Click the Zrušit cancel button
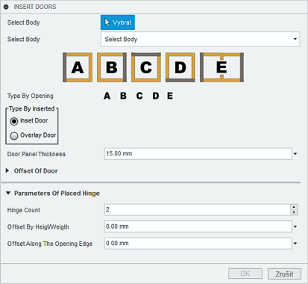The width and height of the screenshot is (308, 284). [x=284, y=274]
